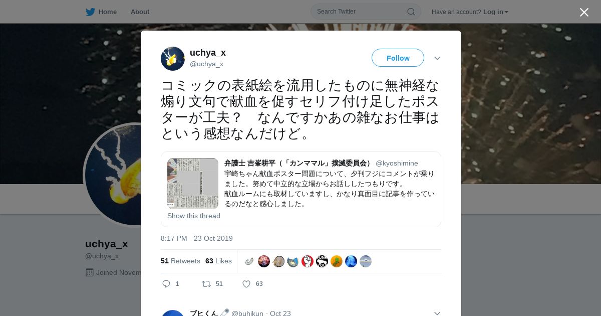Focus the Search Twitter field
Viewport: 601px width, 316px height.
(x=366, y=12)
